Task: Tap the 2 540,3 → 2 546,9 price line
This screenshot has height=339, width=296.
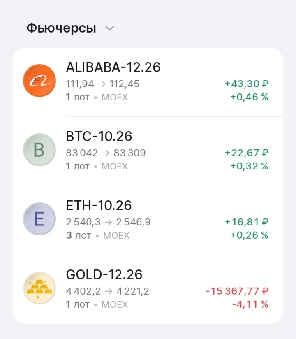Action: [x=108, y=222]
